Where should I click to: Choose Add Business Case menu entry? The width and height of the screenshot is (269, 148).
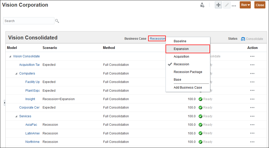click(188, 88)
